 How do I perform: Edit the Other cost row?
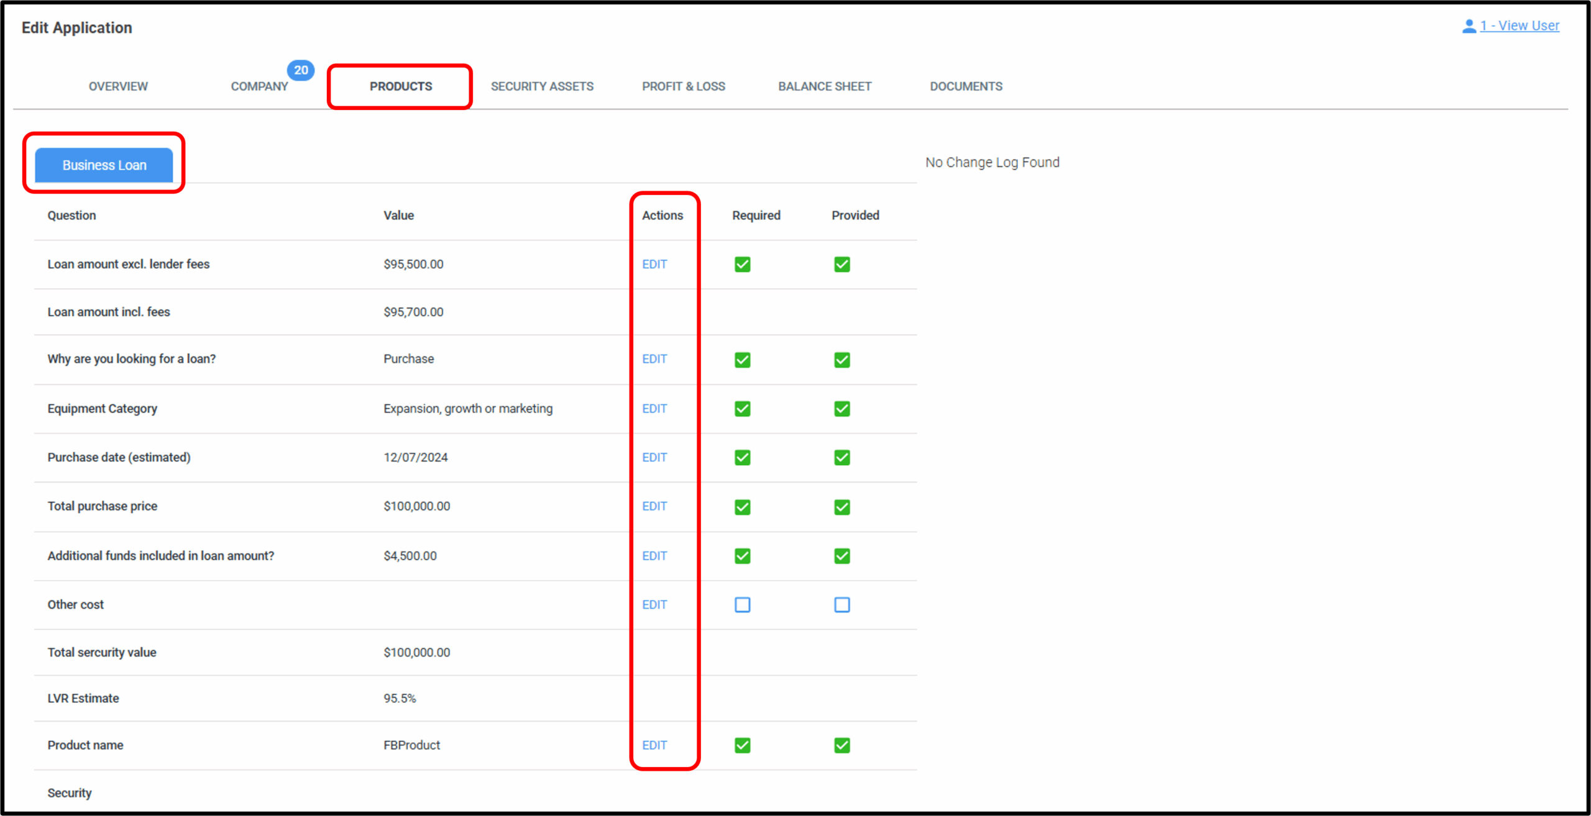pos(654,605)
